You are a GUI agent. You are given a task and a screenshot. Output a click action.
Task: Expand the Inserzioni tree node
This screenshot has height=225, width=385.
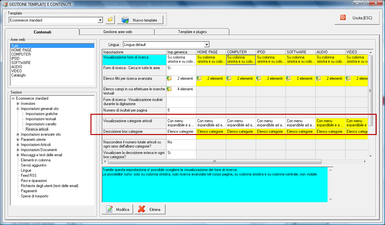point(18,104)
